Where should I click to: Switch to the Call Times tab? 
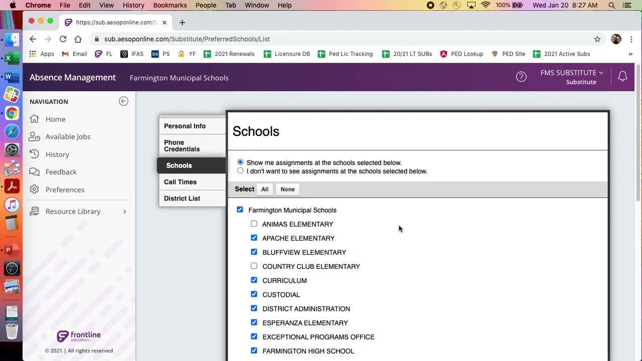[180, 182]
